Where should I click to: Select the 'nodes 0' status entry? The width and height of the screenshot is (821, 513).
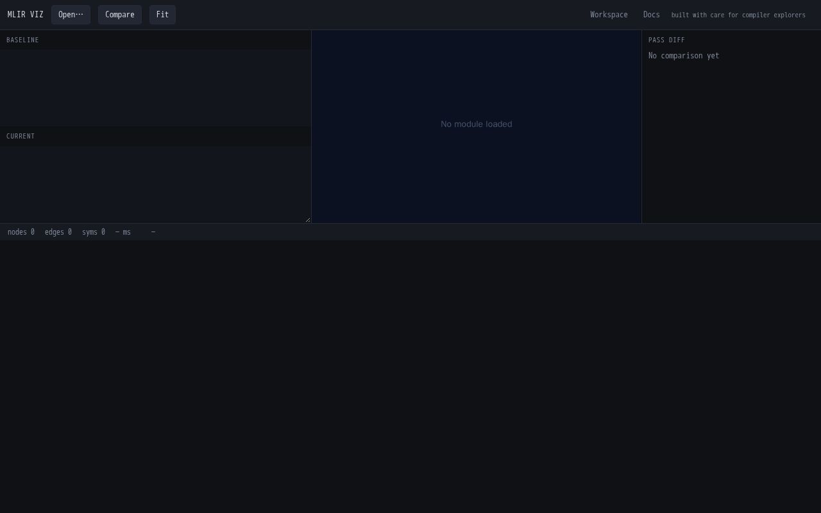pyautogui.click(x=21, y=232)
